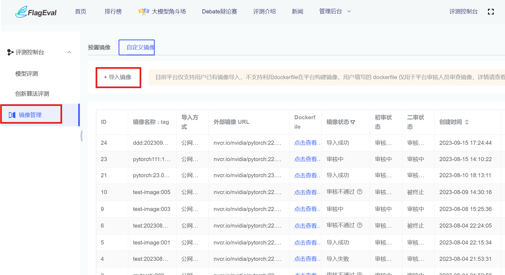Collapse the sidebar using the edge handle
Image resolution: width=505 pixels, height=275 pixels.
coord(81,136)
